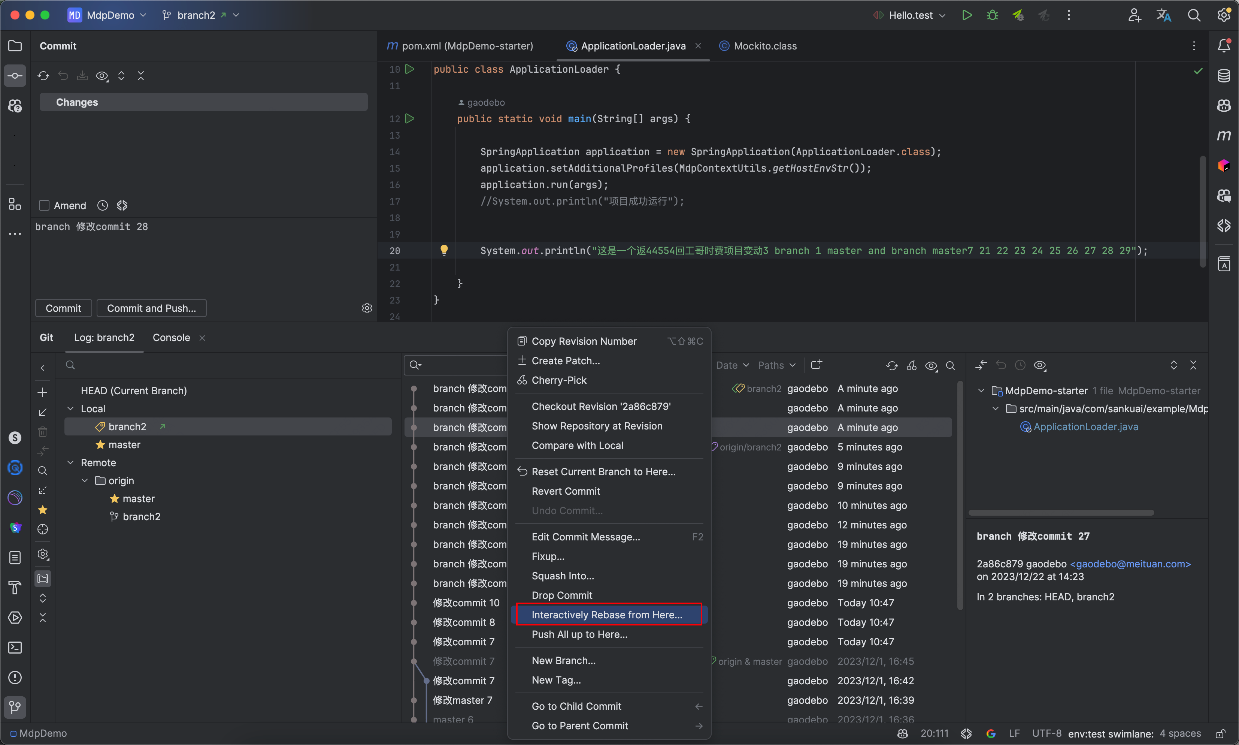Open the Structure tool window icon
The image size is (1239, 745).
click(x=15, y=204)
